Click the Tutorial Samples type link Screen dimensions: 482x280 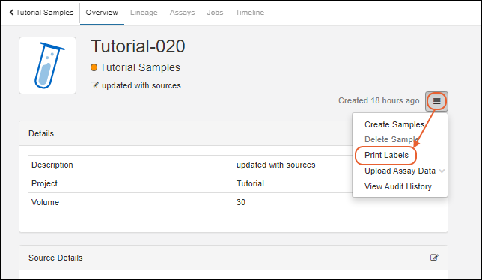pyautogui.click(x=140, y=67)
